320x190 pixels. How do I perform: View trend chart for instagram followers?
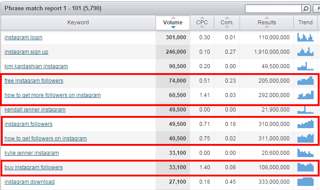click(x=305, y=124)
